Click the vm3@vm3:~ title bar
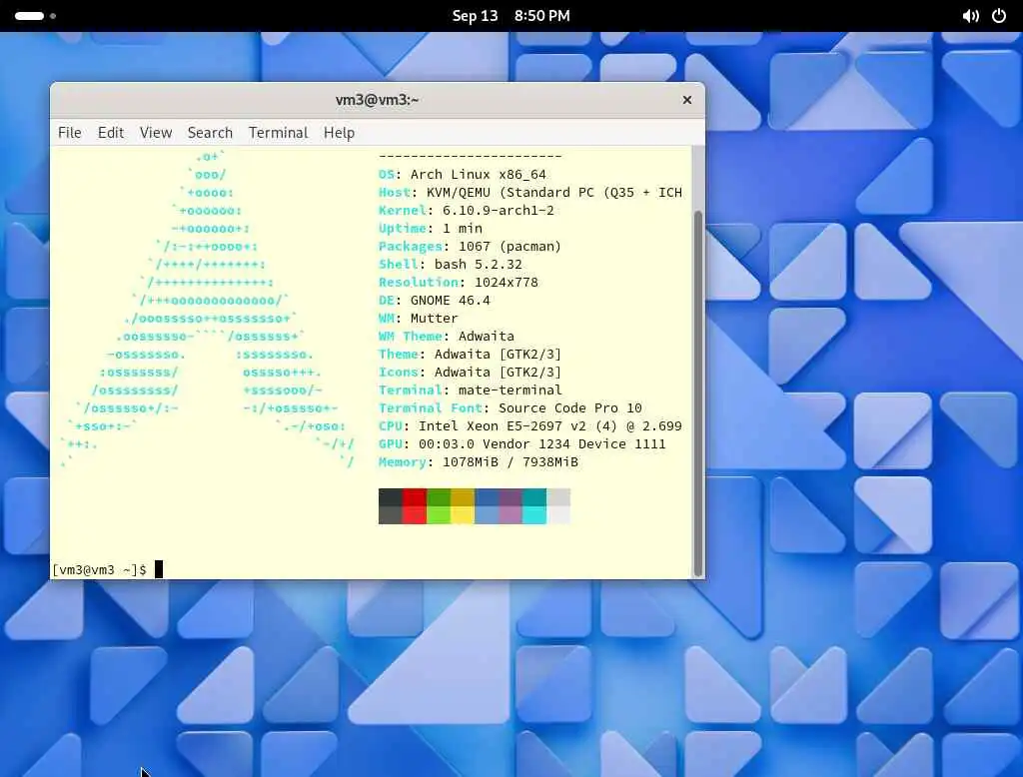Image resolution: width=1023 pixels, height=777 pixels. [377, 100]
